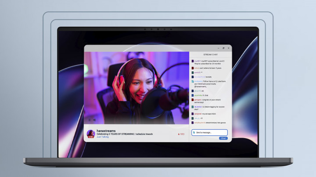Click the hanastreams profile avatar
Screen dimensions: 316x177
(x=91, y=133)
